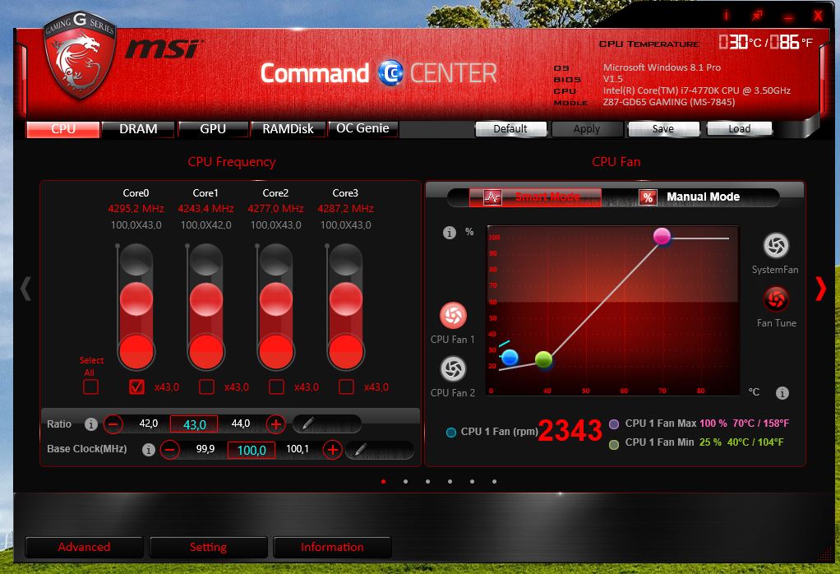
Task: Click the restore-arrow icon in title bar
Action: coord(756,16)
